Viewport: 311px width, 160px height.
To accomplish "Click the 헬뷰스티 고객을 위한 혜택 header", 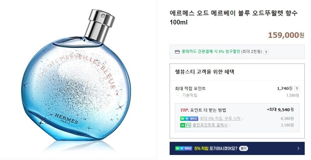I will 205,72.
